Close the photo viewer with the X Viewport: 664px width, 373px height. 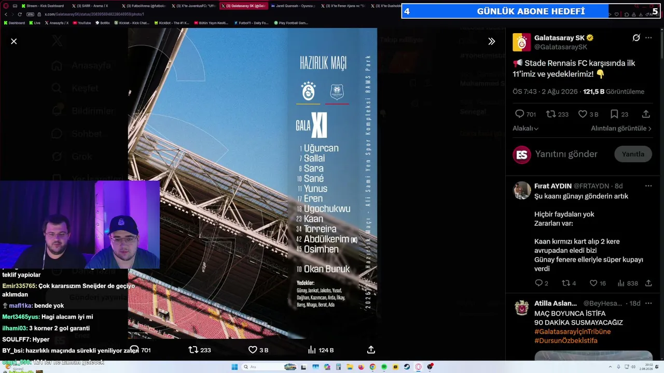[14, 41]
